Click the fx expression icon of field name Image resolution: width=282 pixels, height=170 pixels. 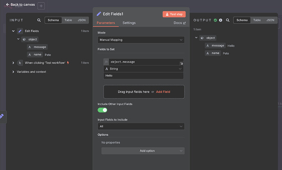click(x=106, y=62)
